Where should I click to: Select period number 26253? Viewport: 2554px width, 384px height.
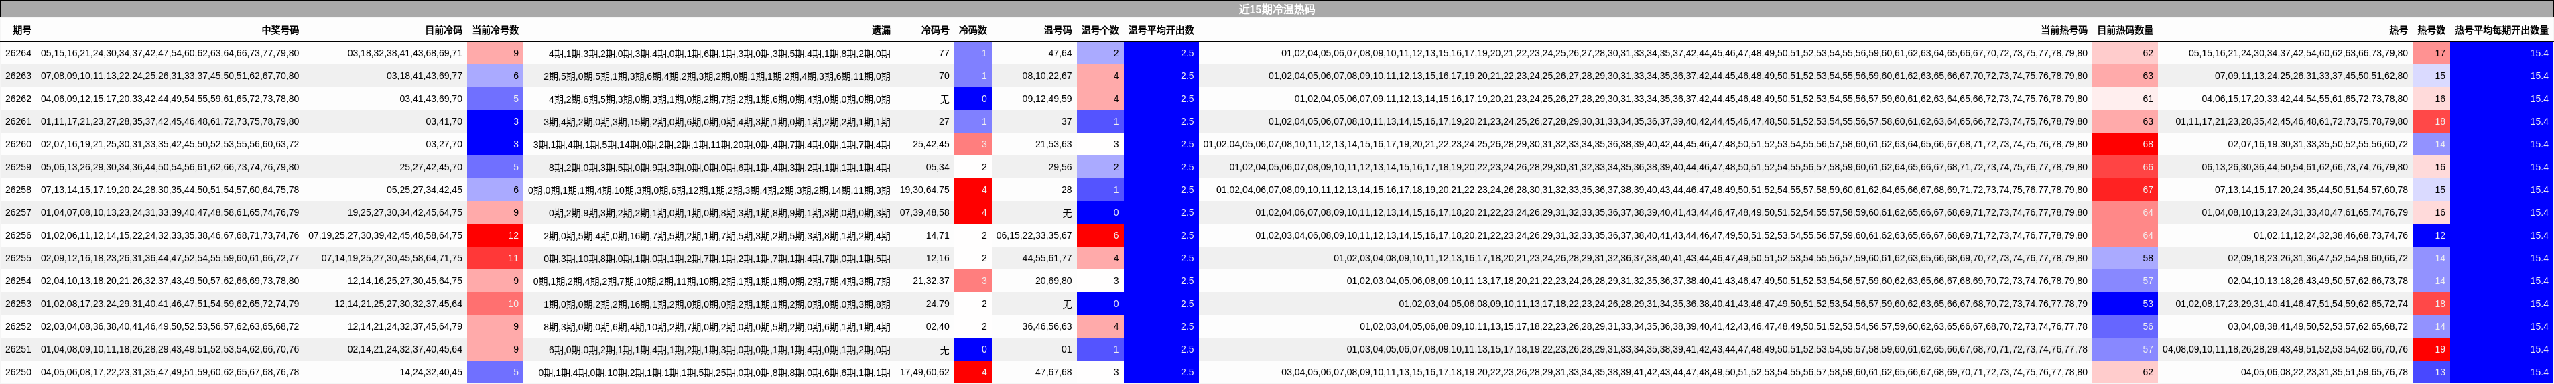pos(18,305)
